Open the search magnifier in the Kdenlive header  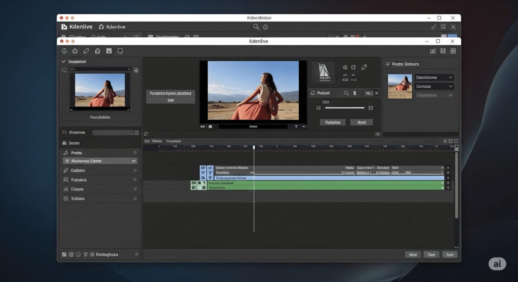pyautogui.click(x=256, y=27)
